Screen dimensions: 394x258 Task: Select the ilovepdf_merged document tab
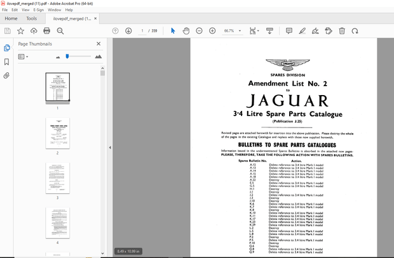pyautogui.click(x=72, y=18)
